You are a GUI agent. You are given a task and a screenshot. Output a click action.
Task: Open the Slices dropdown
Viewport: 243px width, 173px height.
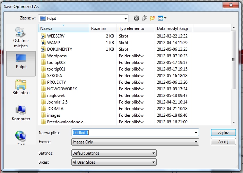pos(154,162)
